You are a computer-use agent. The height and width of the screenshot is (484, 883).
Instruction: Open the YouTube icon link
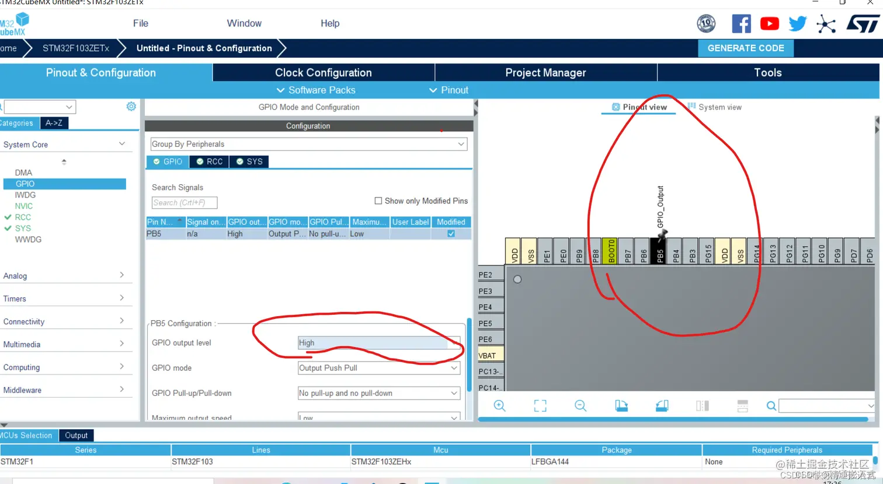(769, 24)
